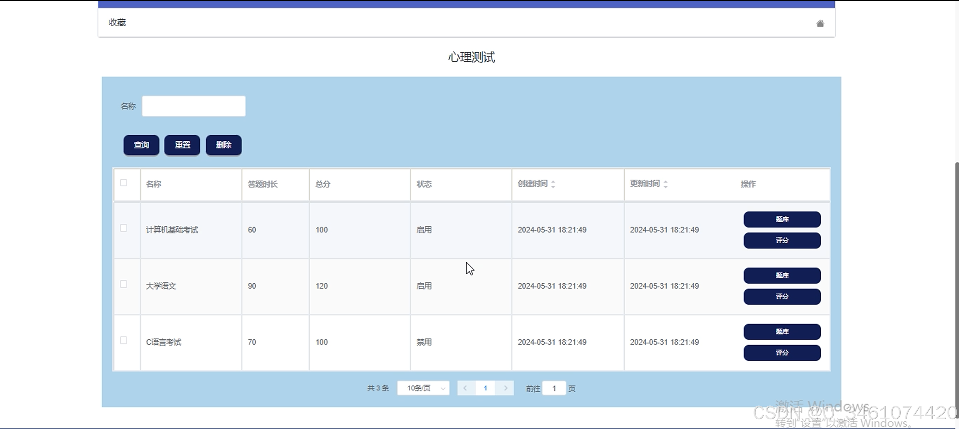Screen dimensions: 959x429
Task: Open 题库 for C语言考试
Action: click(782, 332)
